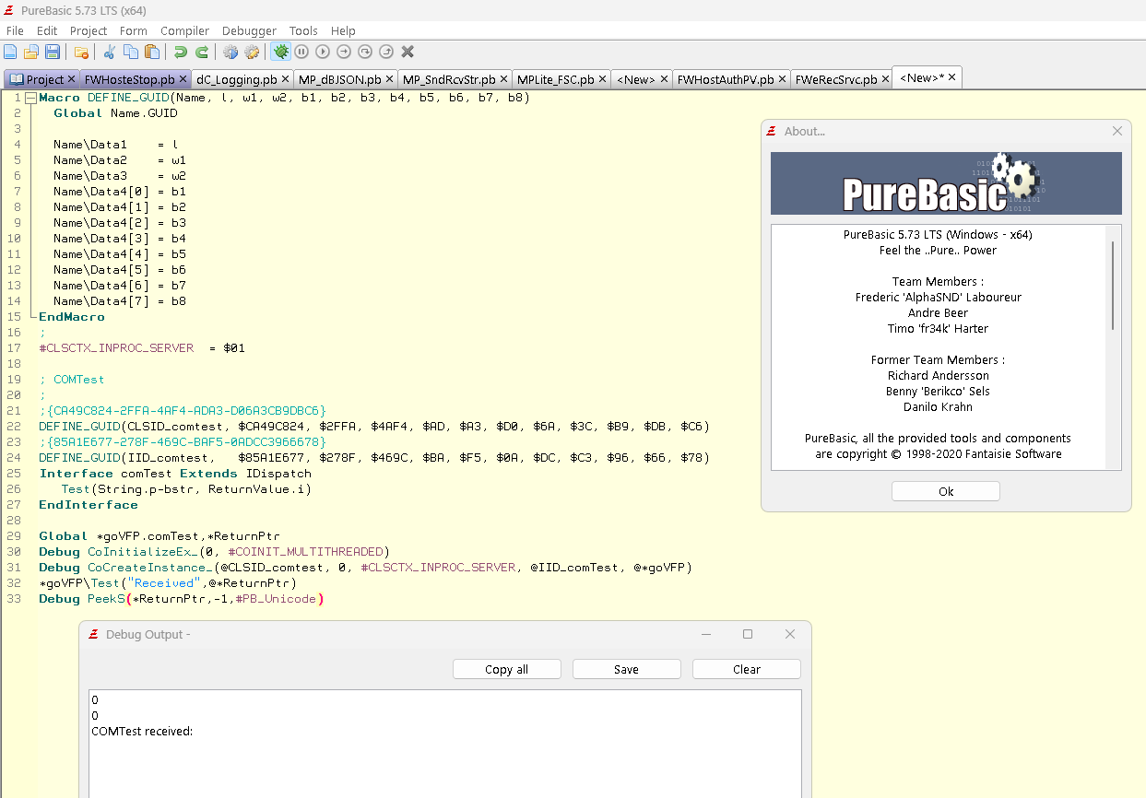Close the About dialog window
1146x798 pixels.
coord(1117,131)
